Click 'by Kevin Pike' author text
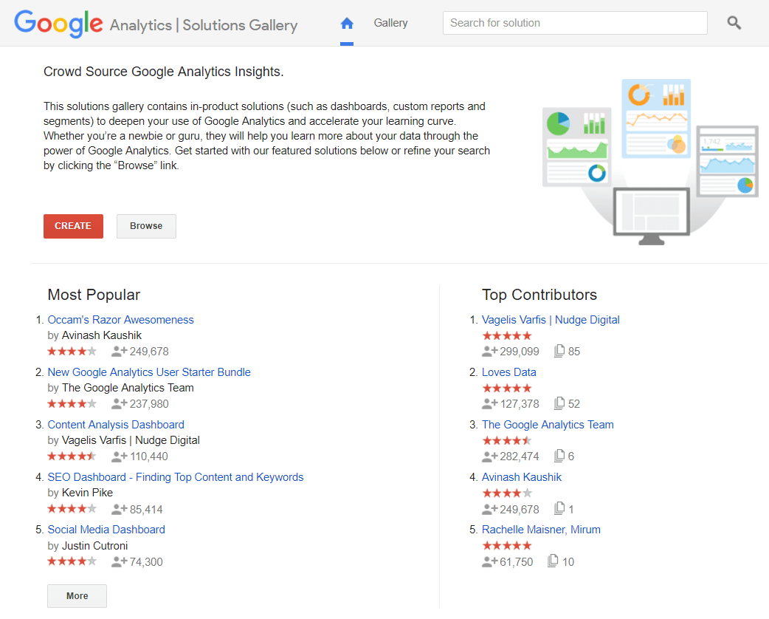769x619 pixels. click(x=80, y=493)
